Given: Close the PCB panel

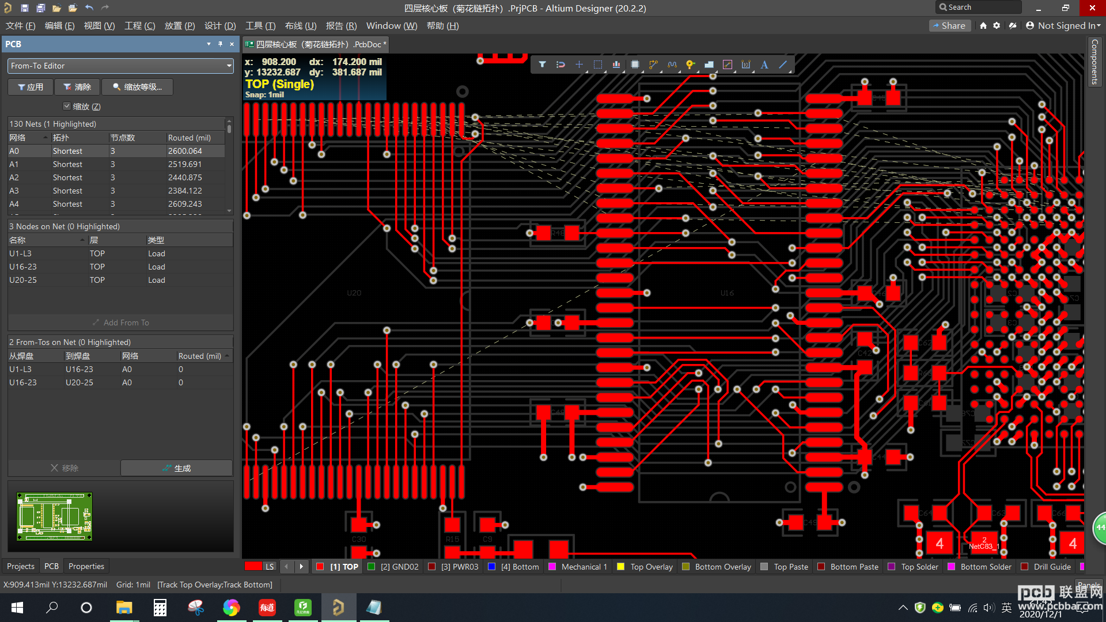Looking at the screenshot, I should pyautogui.click(x=232, y=44).
